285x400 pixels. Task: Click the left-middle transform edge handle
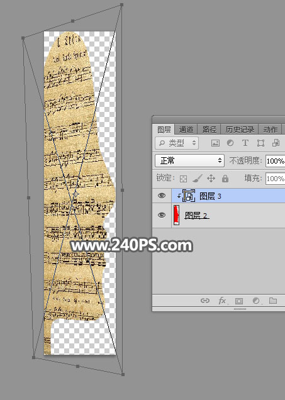click(x=28, y=197)
